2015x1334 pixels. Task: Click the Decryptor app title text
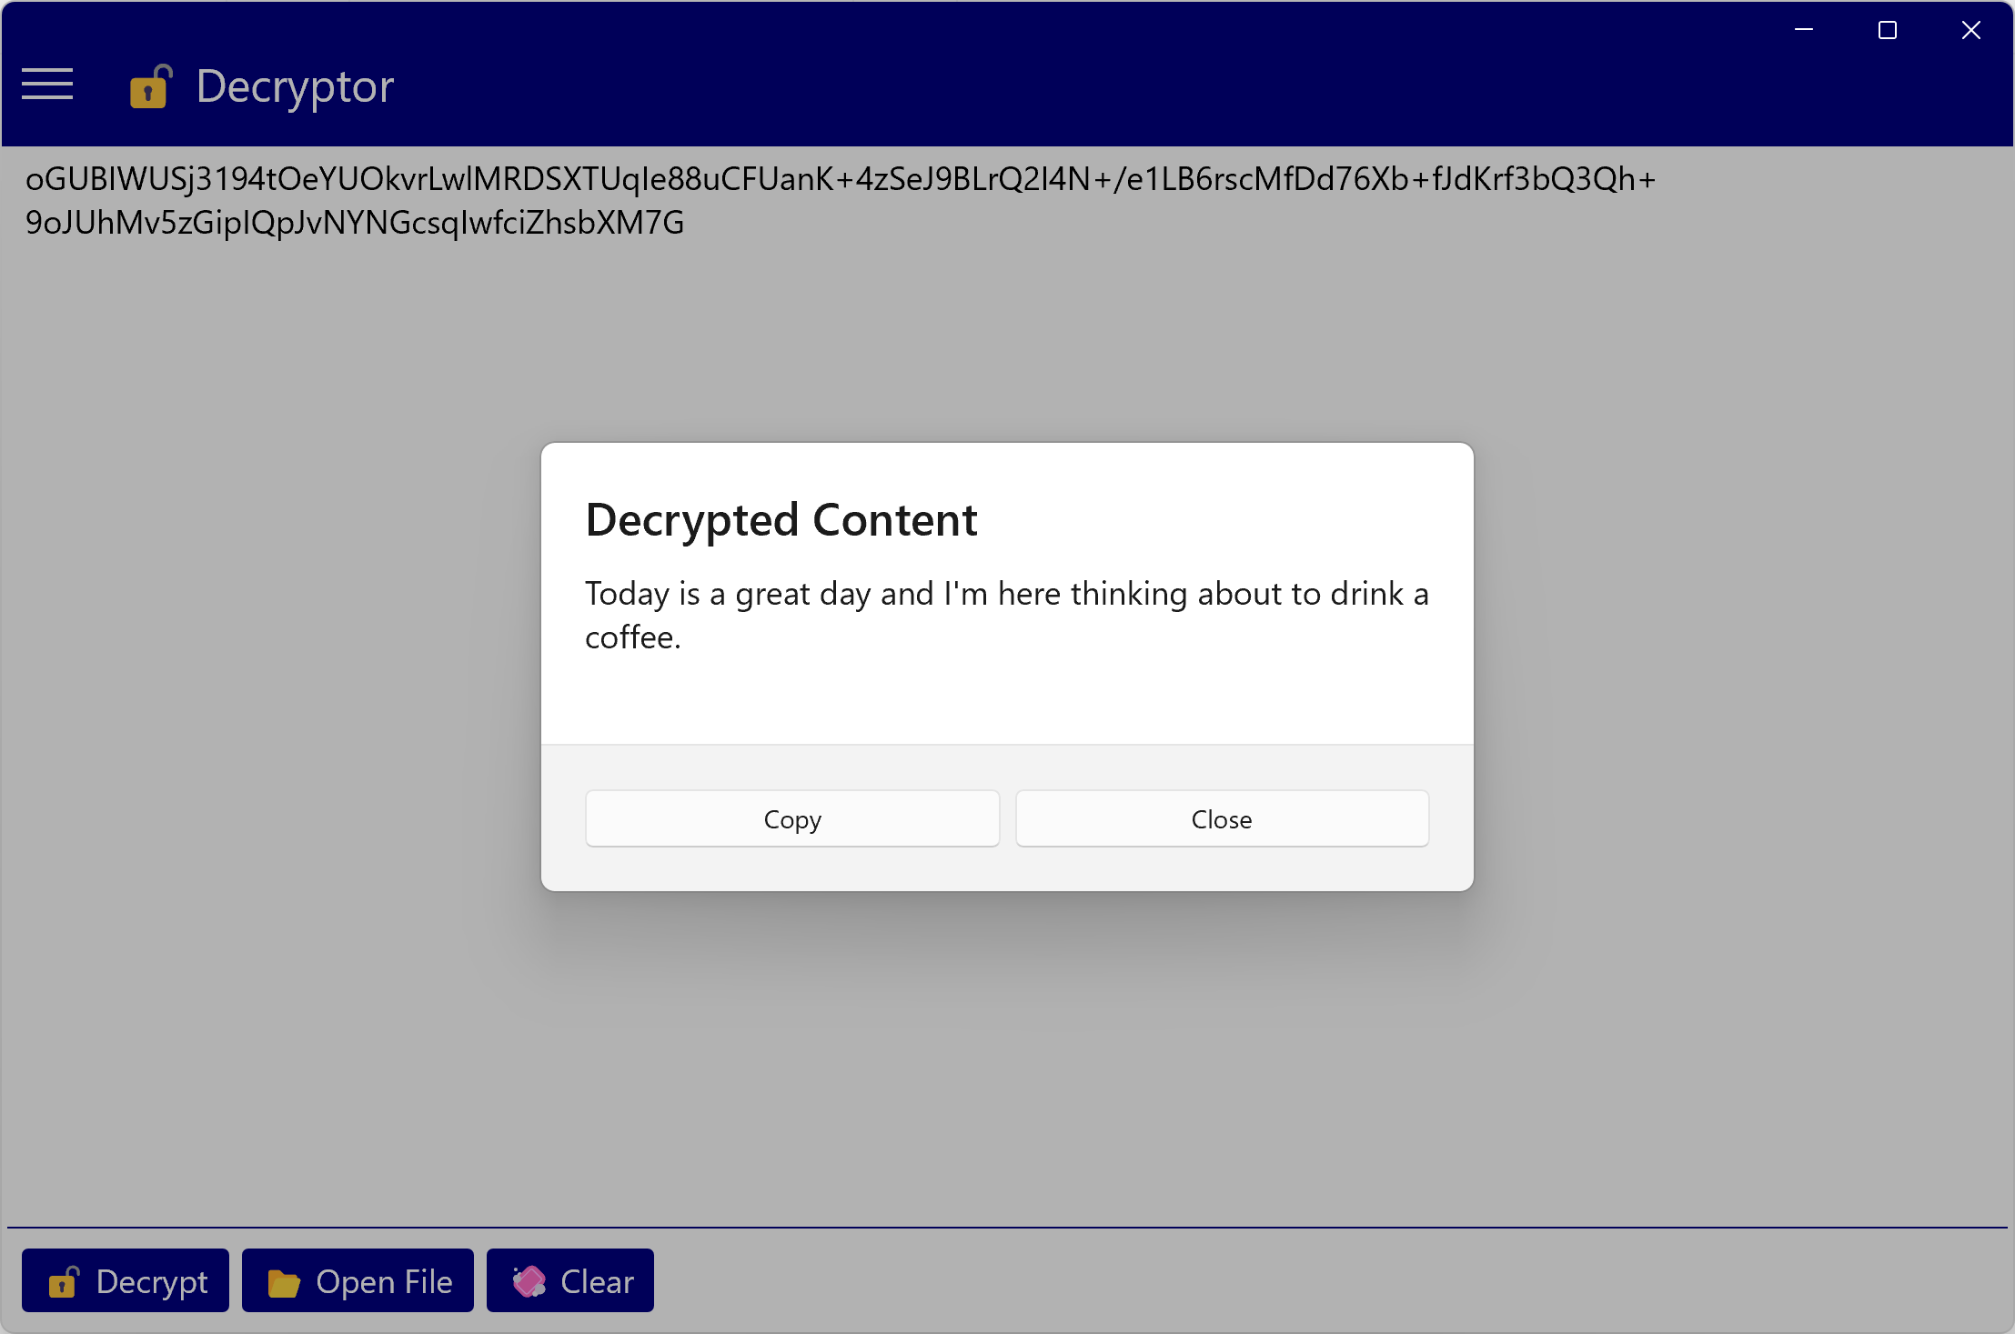coord(294,86)
